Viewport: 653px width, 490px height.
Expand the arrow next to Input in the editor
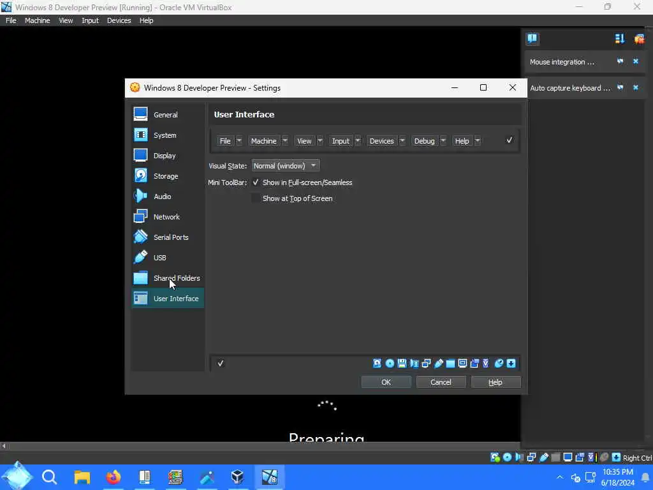coord(357,141)
